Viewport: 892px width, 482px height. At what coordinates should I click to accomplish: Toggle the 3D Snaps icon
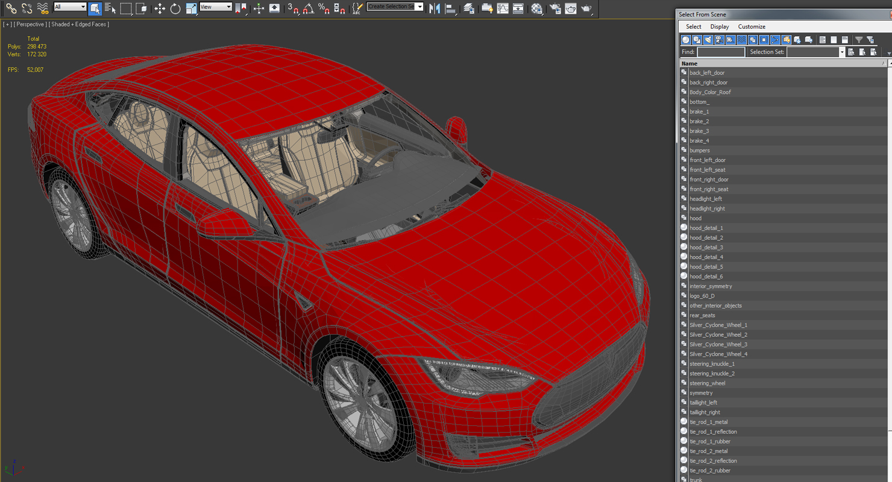(x=293, y=8)
